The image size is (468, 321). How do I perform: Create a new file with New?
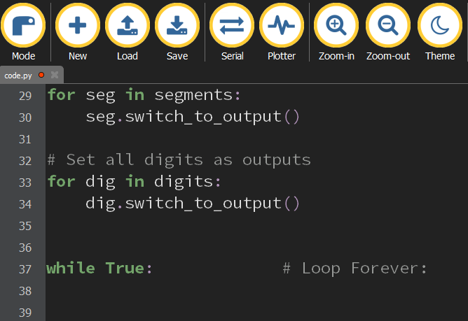[x=77, y=25]
